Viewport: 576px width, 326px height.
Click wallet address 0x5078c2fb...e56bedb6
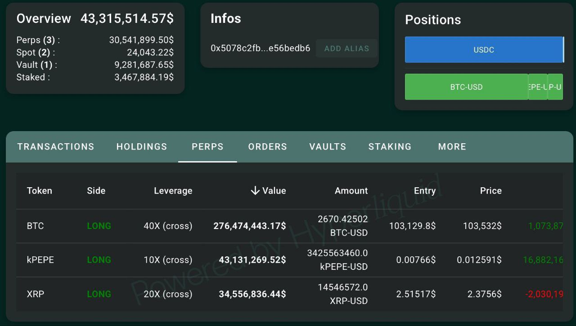(261, 48)
